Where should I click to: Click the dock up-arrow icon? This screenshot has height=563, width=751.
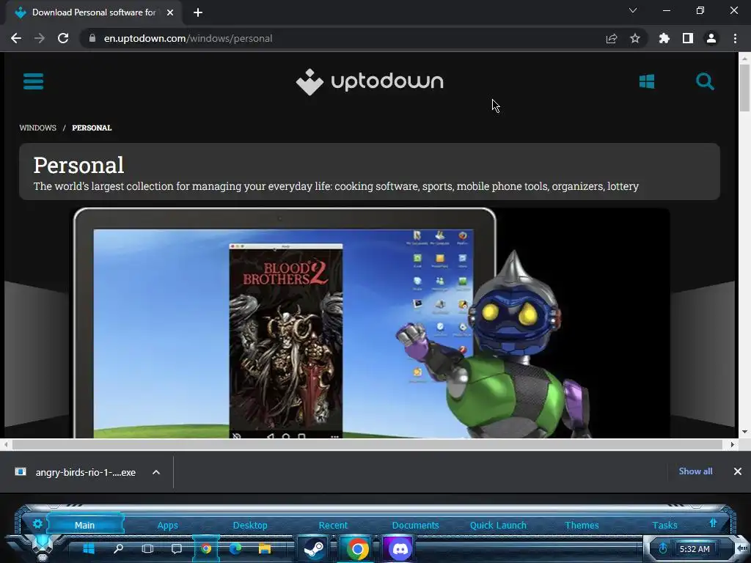pos(713,523)
